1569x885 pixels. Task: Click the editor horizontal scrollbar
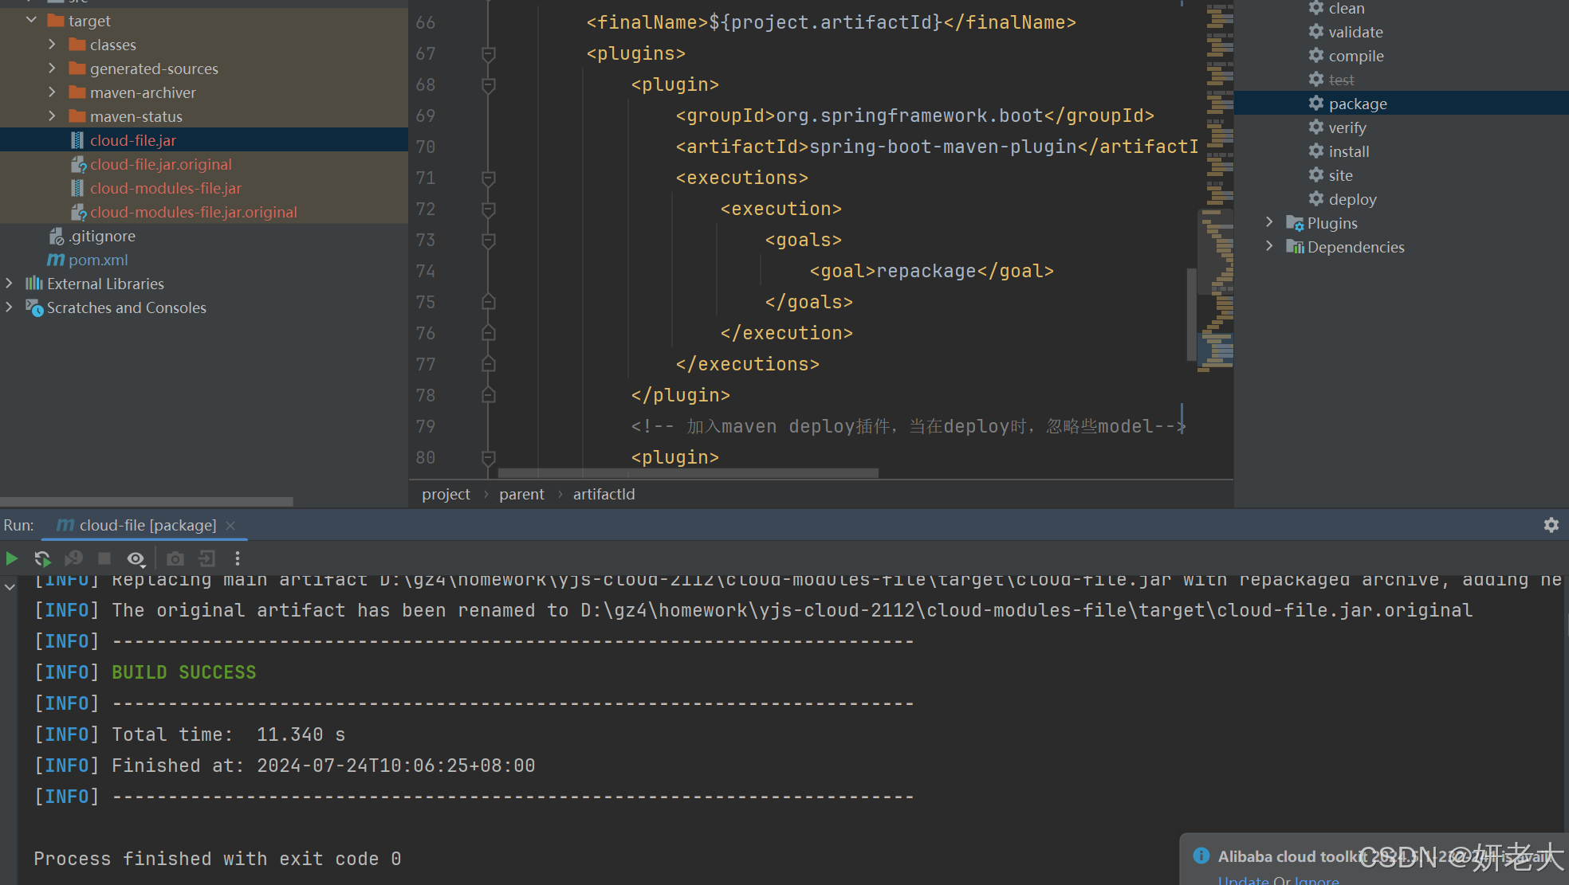[687, 472]
